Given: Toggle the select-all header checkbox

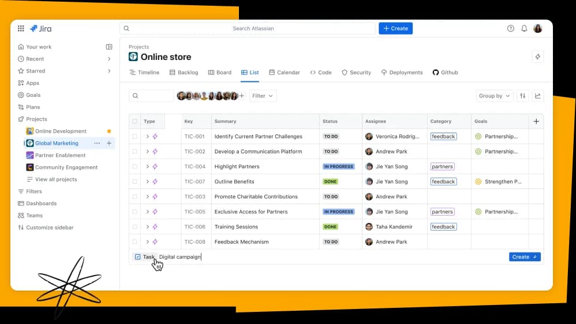Looking at the screenshot, I should tap(135, 121).
